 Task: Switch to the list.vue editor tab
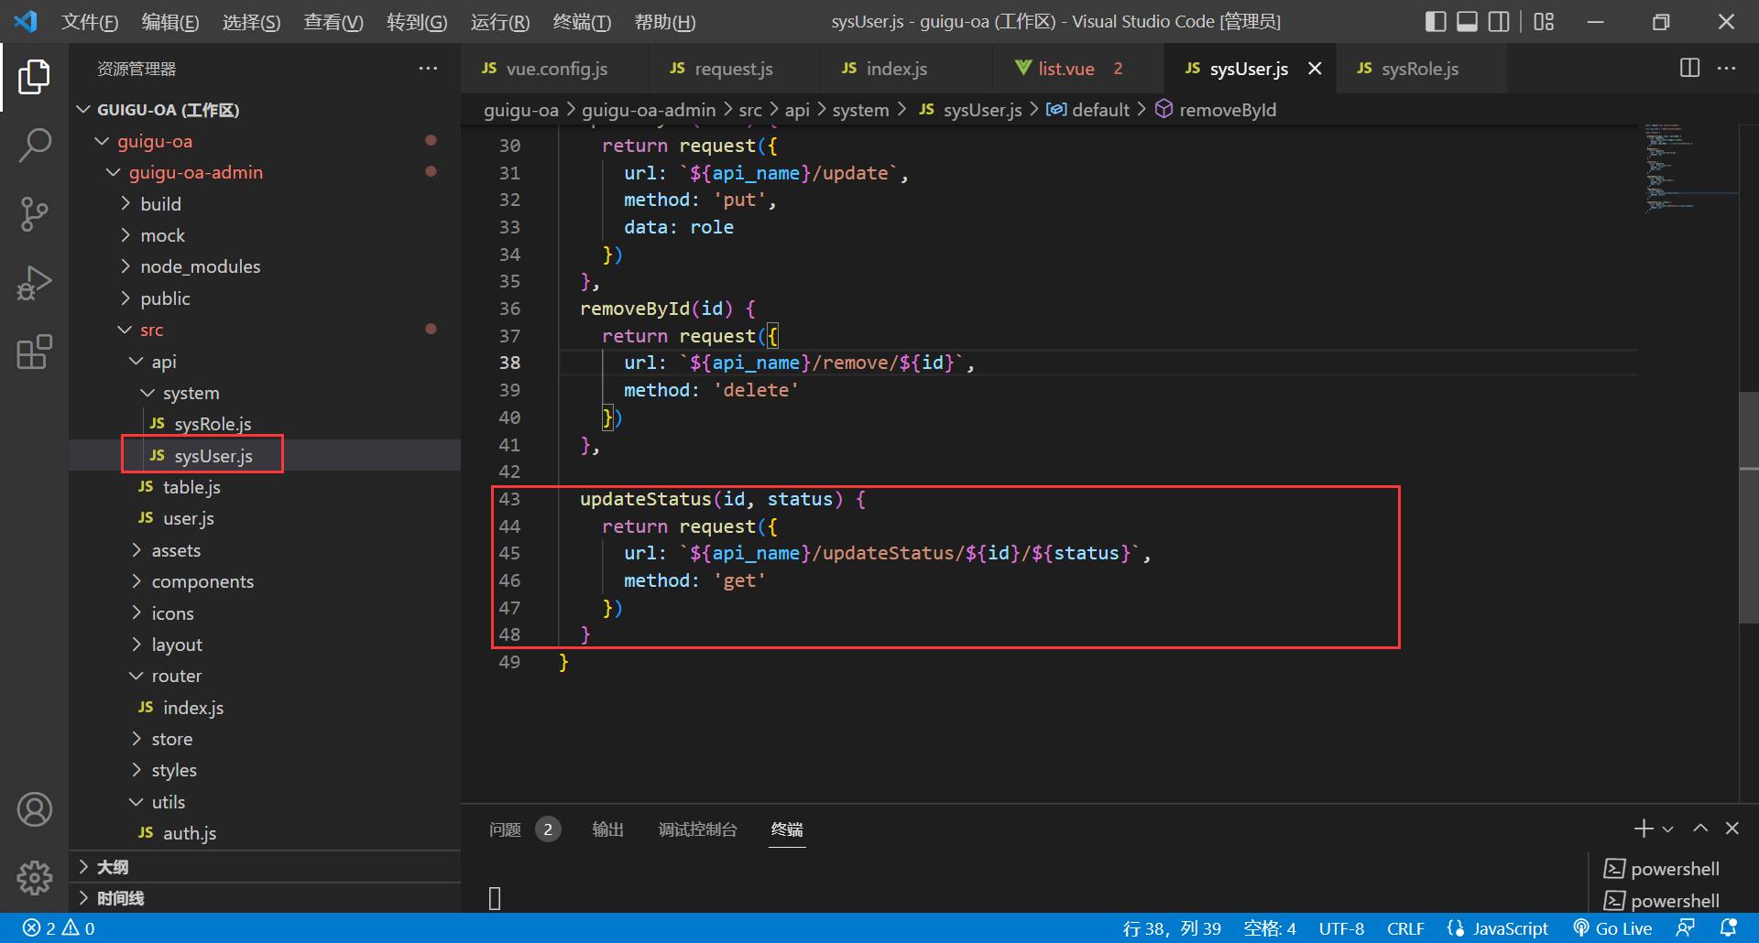pos(1065,69)
